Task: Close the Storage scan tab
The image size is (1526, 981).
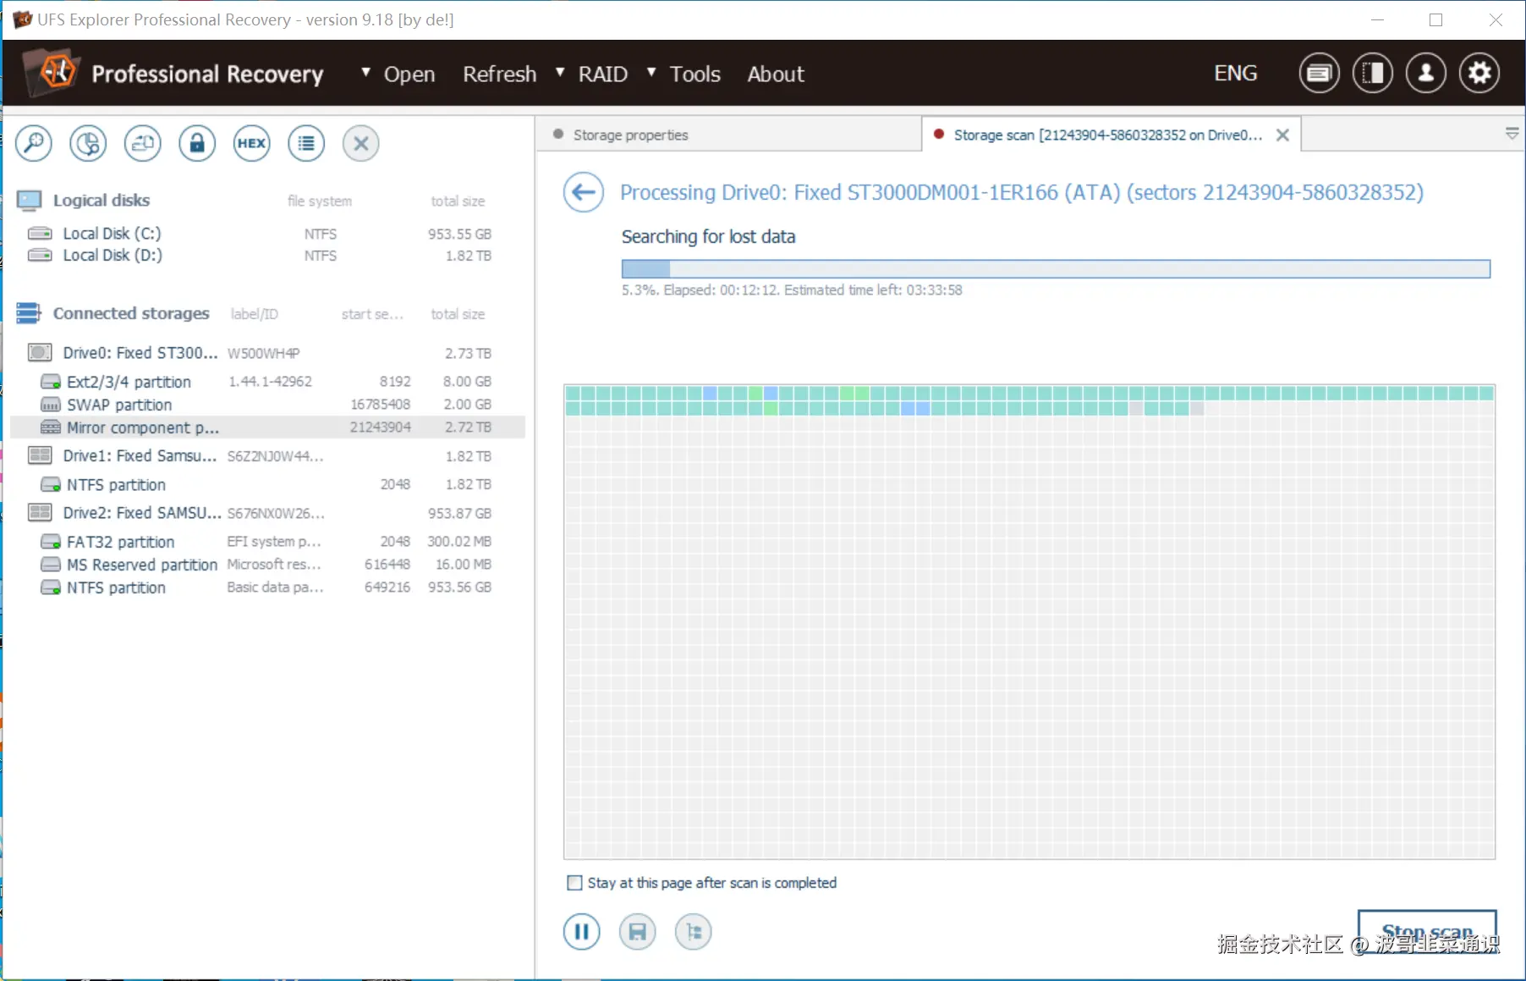Action: tap(1282, 135)
